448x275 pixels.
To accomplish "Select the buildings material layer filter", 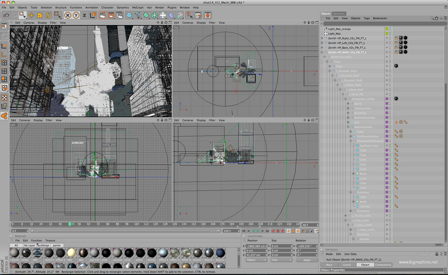I will coord(44,245).
